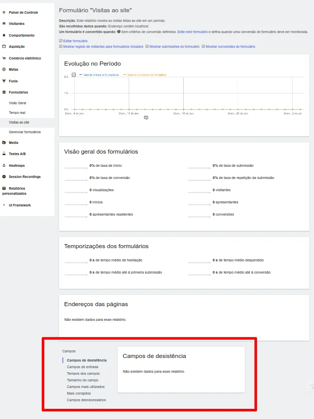Switch to the Campos de entrada tab

pyautogui.click(x=82, y=367)
